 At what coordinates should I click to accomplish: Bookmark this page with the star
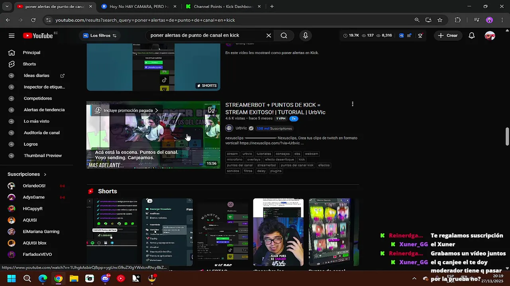pyautogui.click(x=440, y=20)
